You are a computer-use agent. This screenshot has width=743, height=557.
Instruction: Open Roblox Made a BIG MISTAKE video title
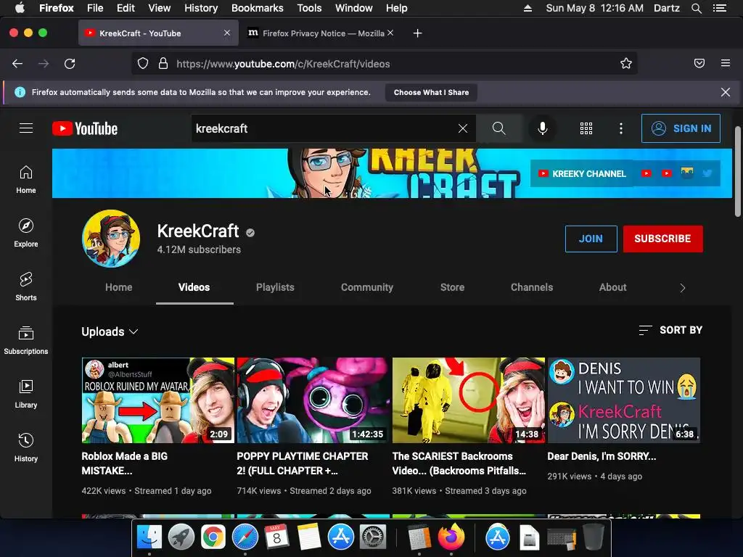(x=125, y=463)
